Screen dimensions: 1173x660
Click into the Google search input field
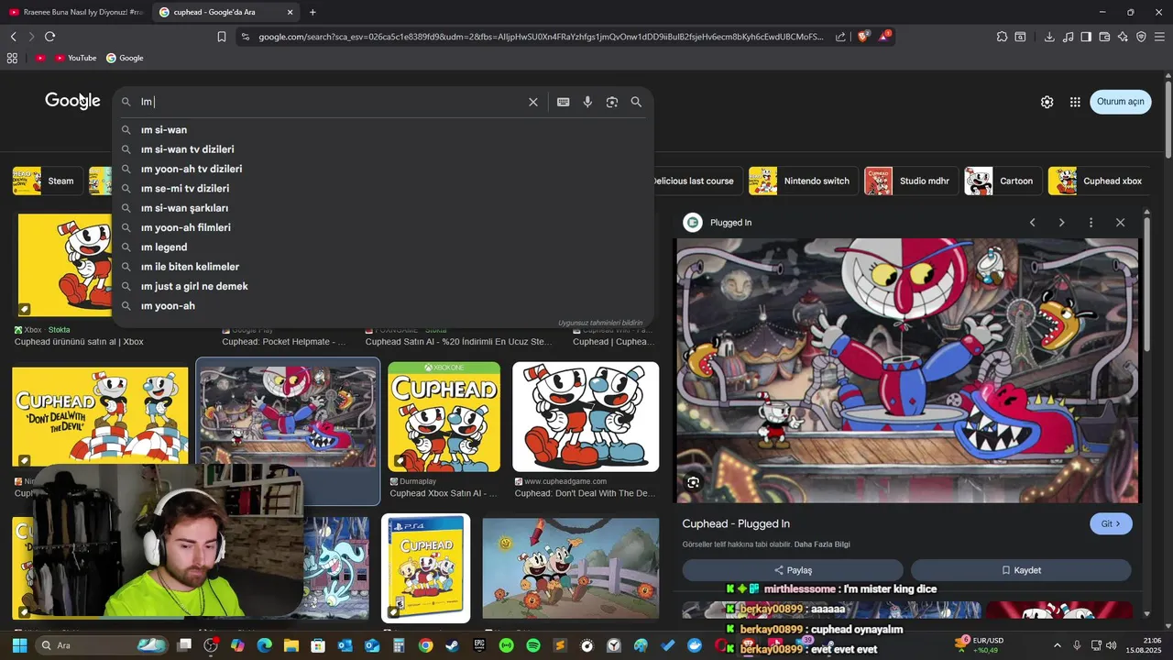330,102
